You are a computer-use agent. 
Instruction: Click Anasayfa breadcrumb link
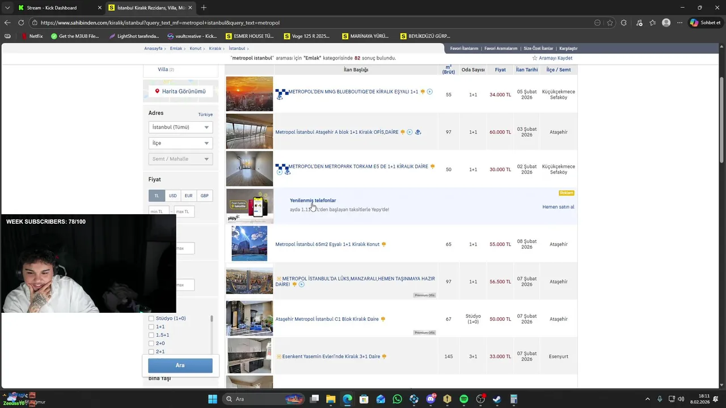153,48
